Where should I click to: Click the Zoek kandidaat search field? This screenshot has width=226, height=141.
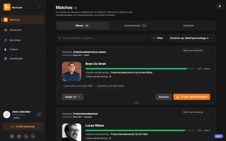[x=102, y=38]
